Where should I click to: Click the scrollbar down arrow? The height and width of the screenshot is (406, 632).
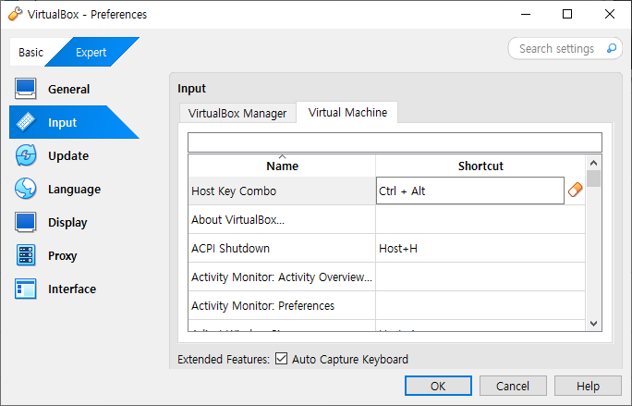tap(593, 324)
